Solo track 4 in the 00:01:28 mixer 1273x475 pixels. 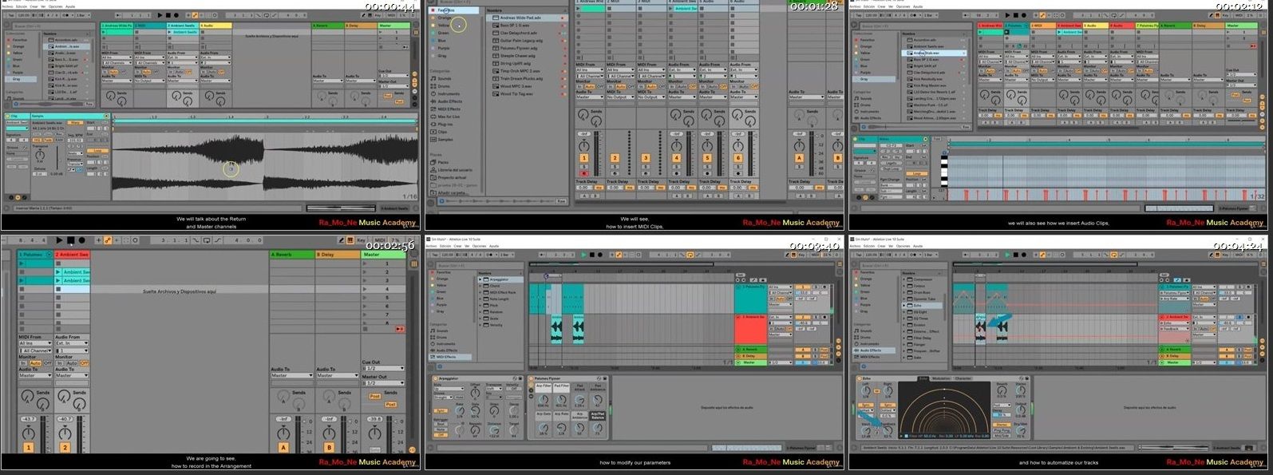(676, 166)
